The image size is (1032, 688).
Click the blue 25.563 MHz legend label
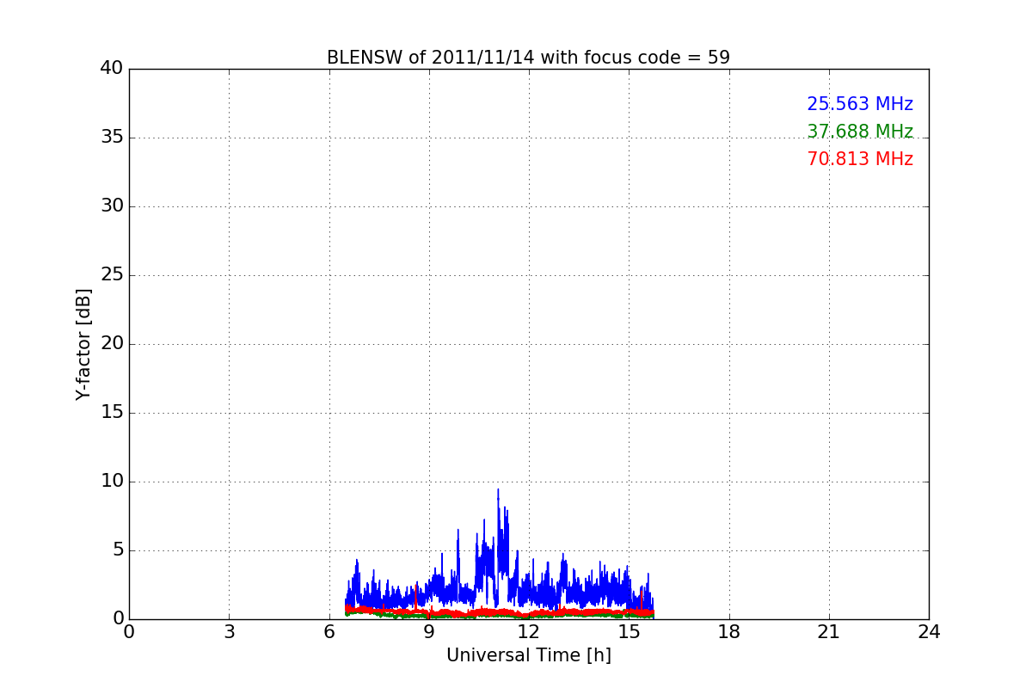(860, 104)
